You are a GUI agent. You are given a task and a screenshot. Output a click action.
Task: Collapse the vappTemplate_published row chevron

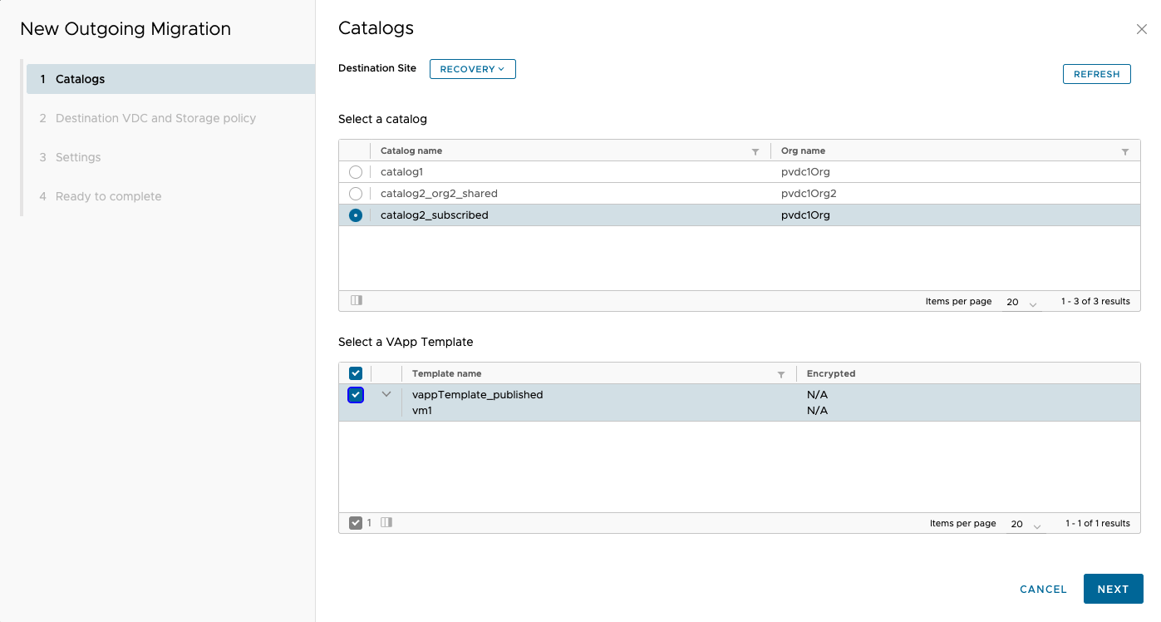click(x=386, y=394)
